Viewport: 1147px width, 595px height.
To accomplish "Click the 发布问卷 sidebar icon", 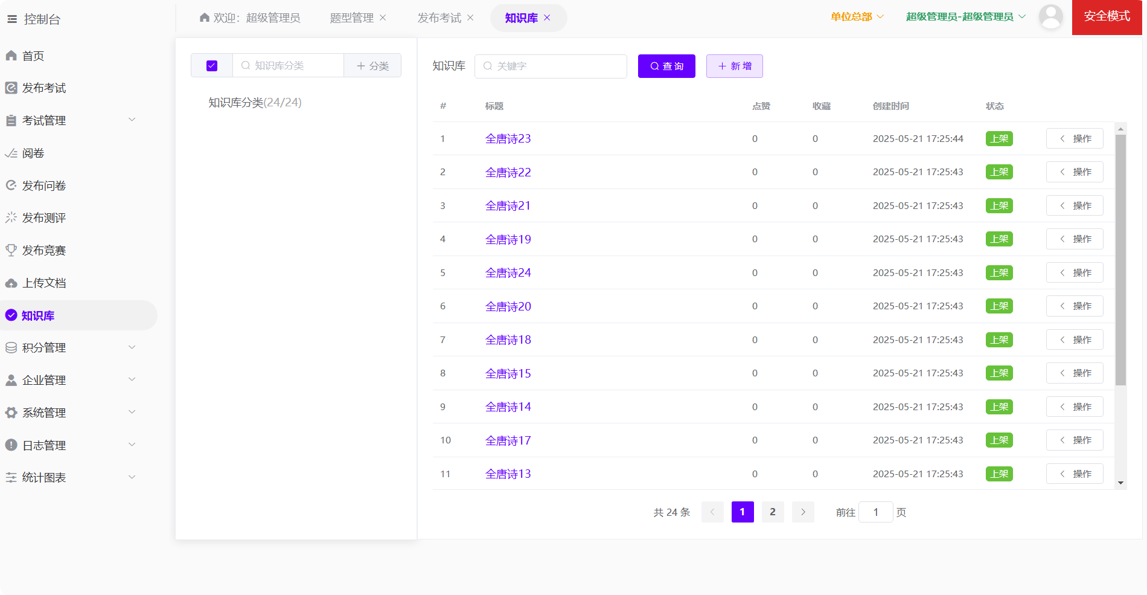I will (11, 185).
